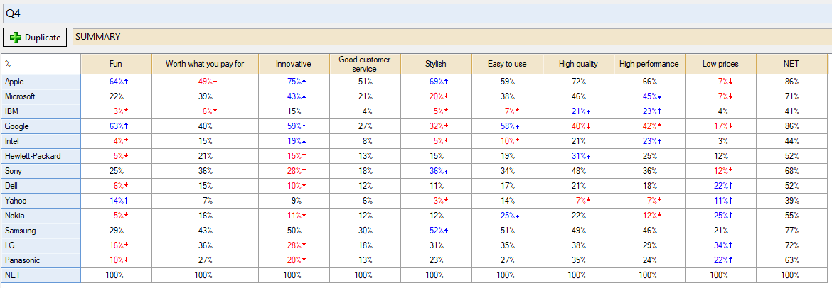Image resolution: width=832 pixels, height=288 pixels.
Task: Click the percent corner cell of the table
Action: [x=41, y=64]
